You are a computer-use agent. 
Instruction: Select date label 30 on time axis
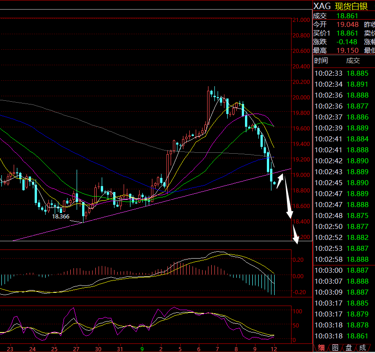coord(98,349)
